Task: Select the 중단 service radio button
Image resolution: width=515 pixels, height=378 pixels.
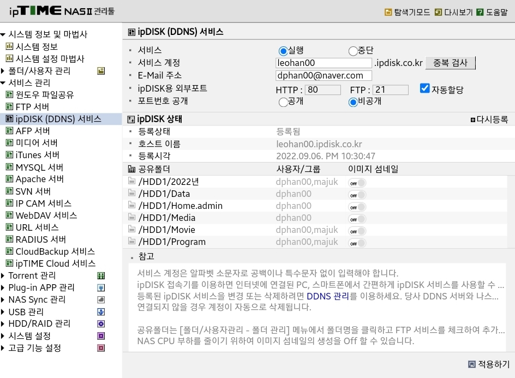Action: 353,51
